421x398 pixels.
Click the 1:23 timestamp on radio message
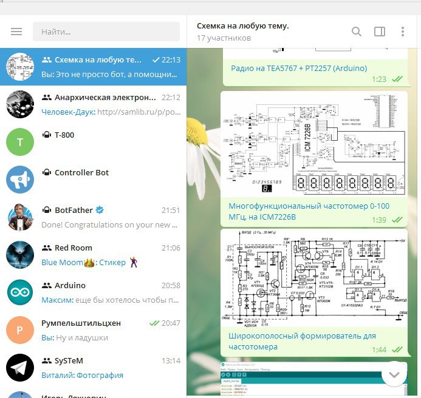(379, 79)
